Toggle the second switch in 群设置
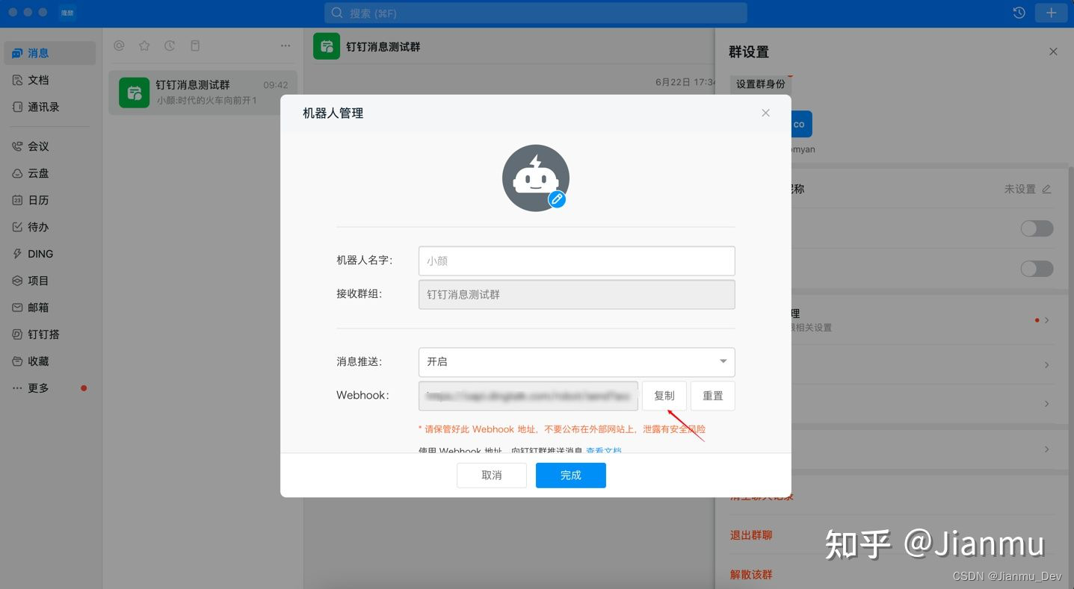 pos(1037,269)
